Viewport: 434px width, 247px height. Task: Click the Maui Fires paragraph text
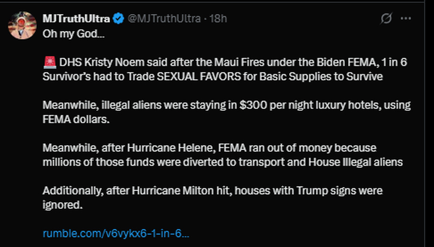tap(225, 69)
